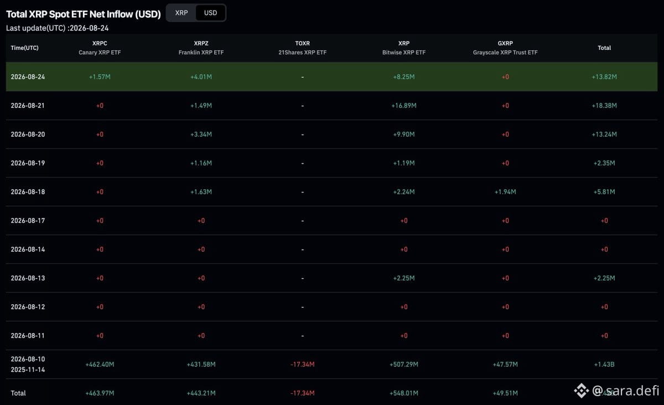Image resolution: width=664 pixels, height=405 pixels.
Task: Click the +1.94M Grayscale value
Action: pyautogui.click(x=505, y=192)
